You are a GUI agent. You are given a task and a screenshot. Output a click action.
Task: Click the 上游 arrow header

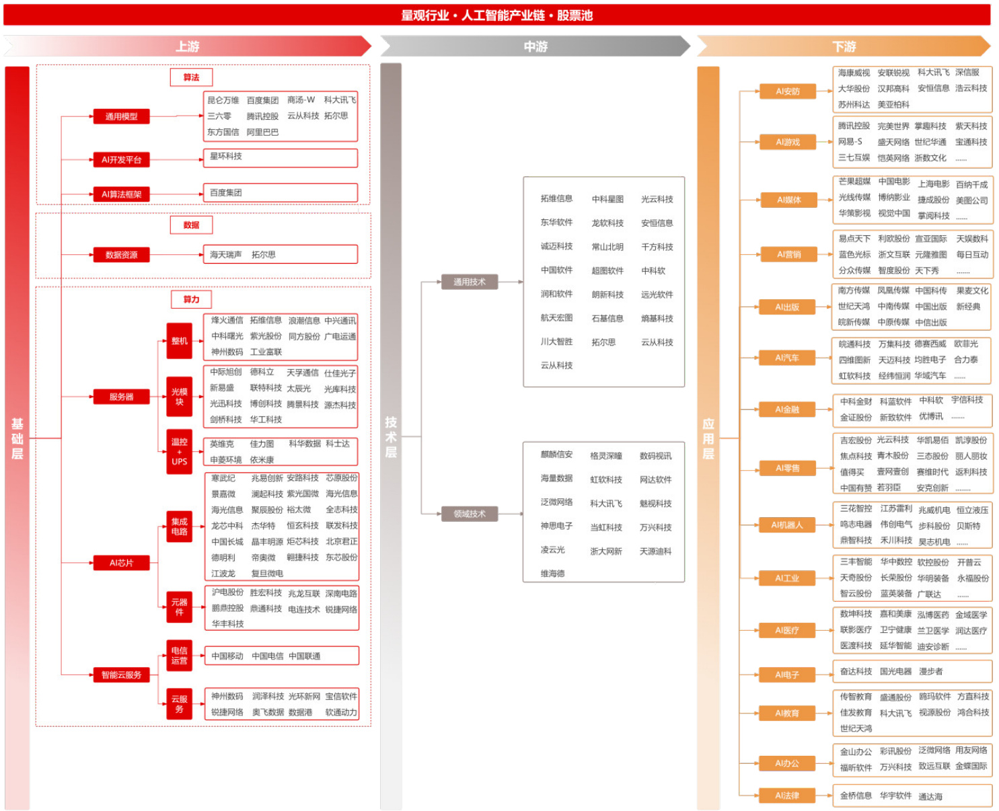pos(188,46)
